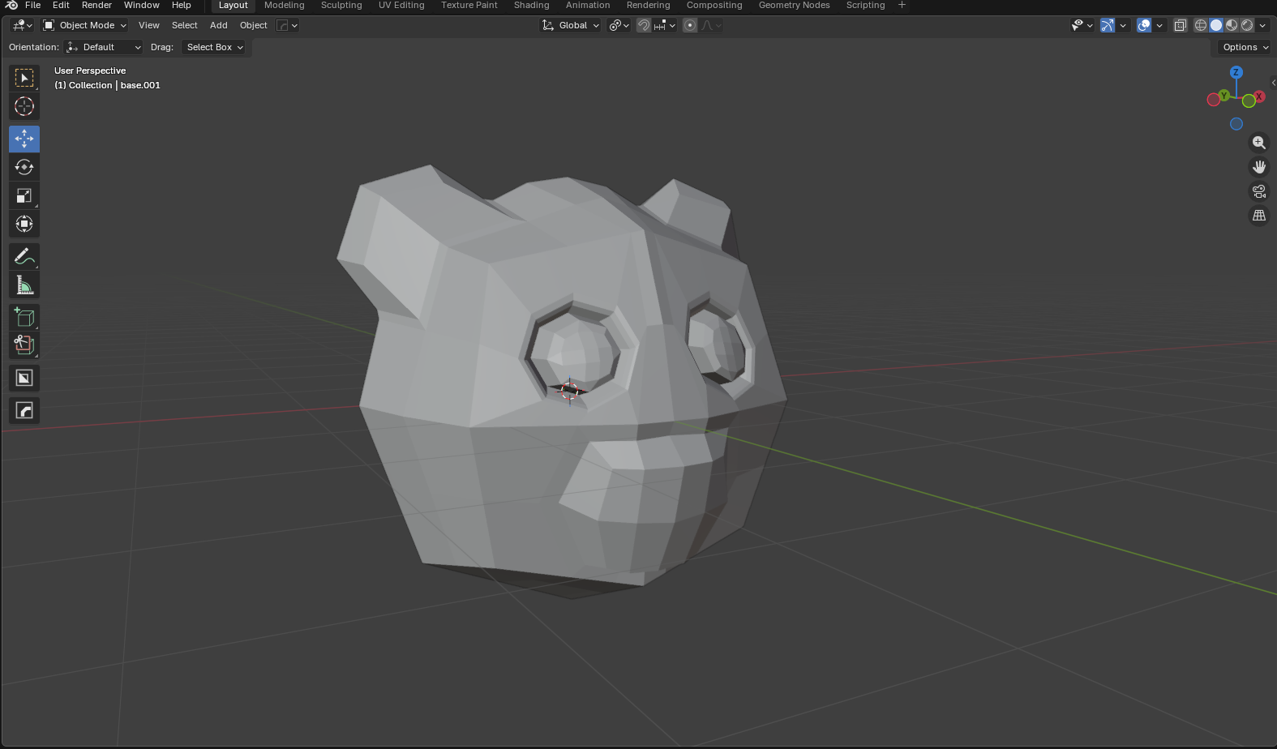Screen dimensions: 1277x749
Task: Open the File menu
Action: [x=33, y=5]
